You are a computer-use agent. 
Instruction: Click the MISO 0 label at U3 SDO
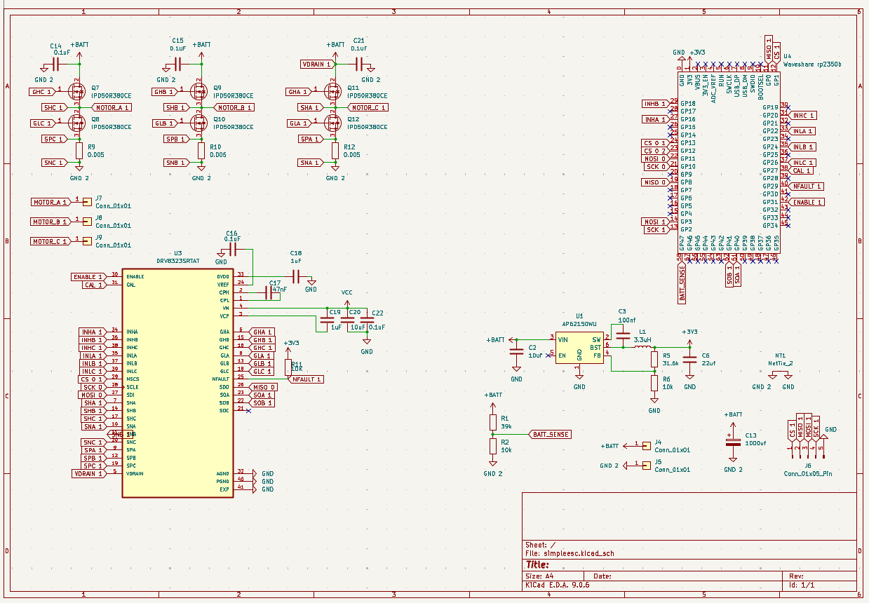pyautogui.click(x=264, y=387)
